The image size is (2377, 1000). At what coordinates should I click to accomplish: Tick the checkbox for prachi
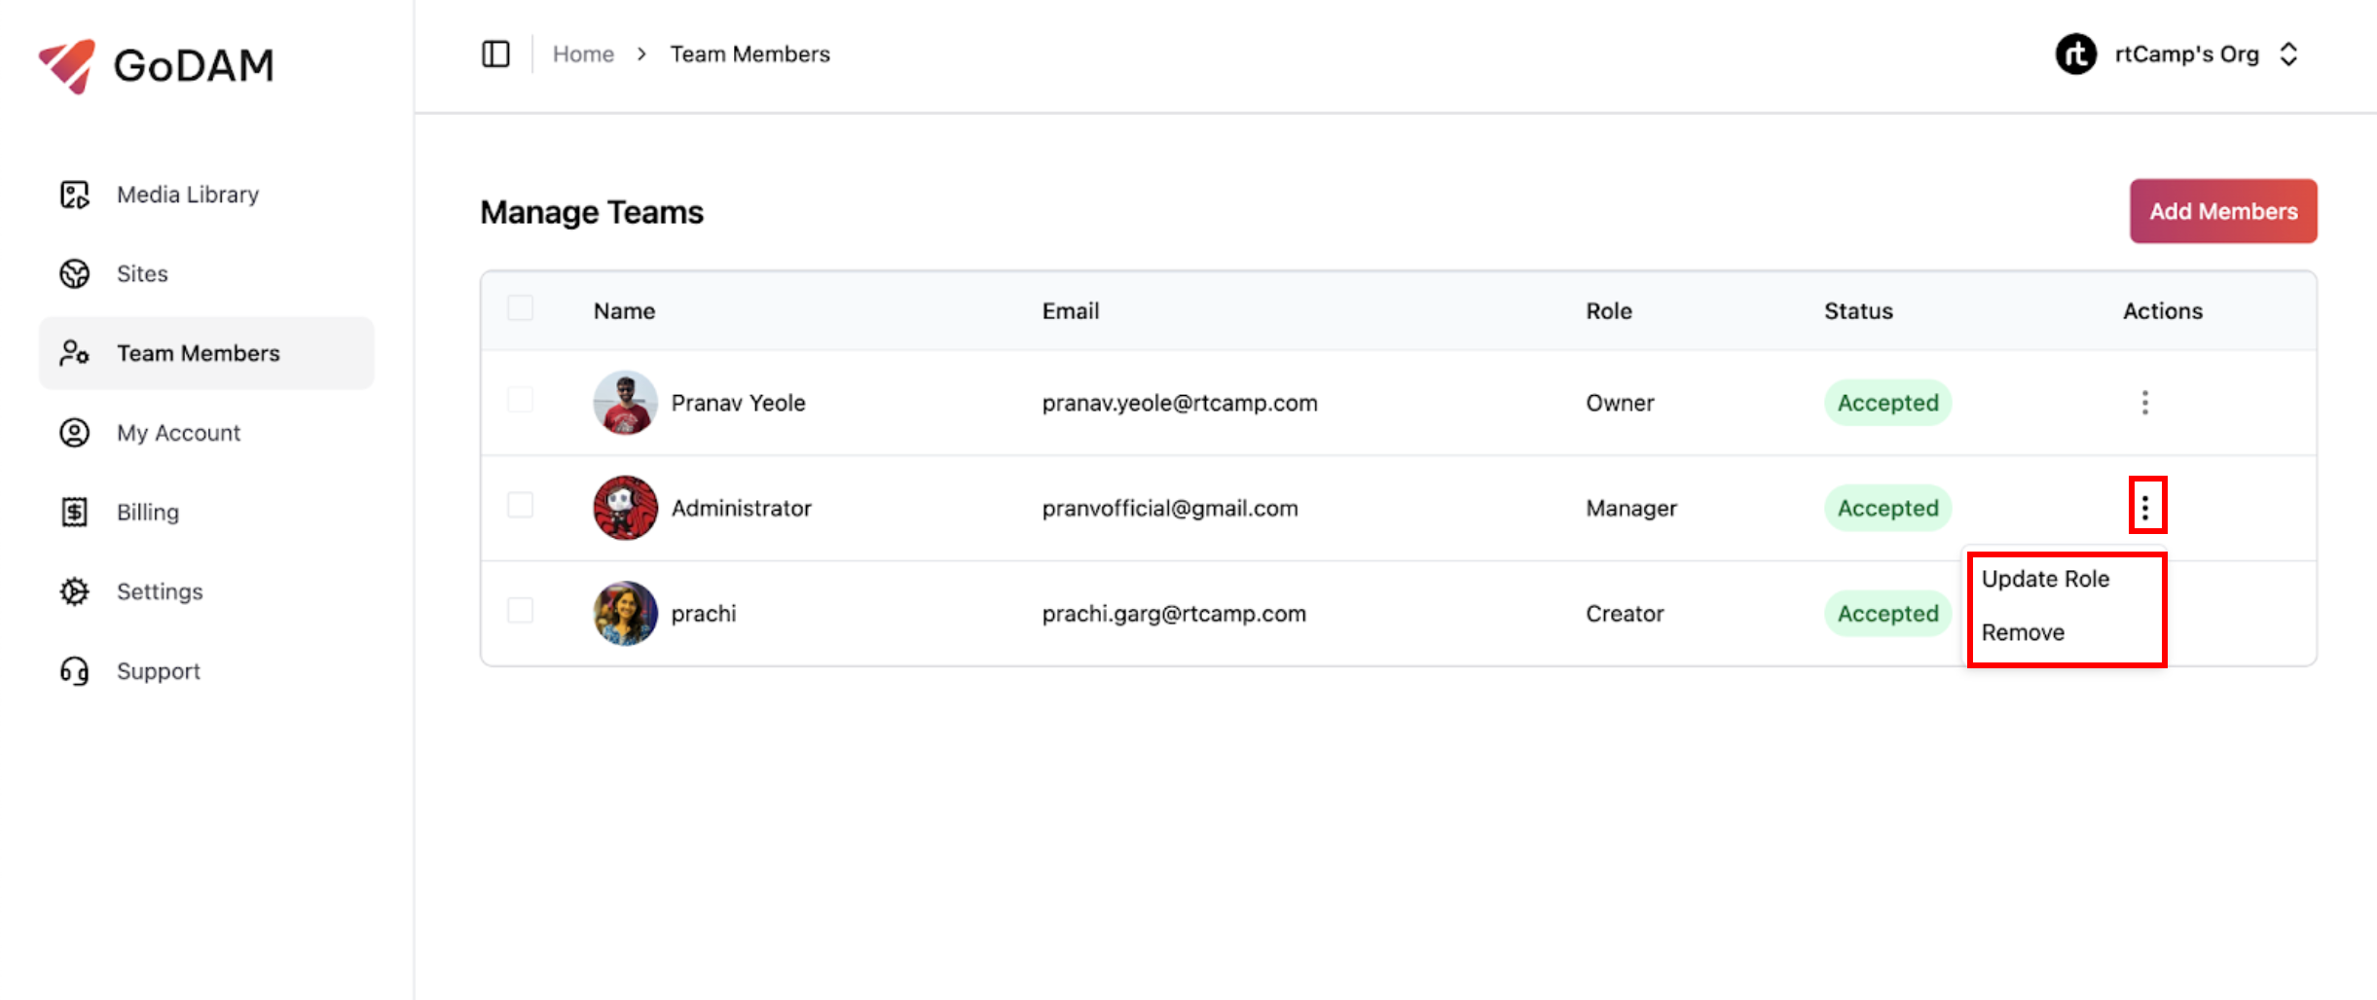coord(521,612)
